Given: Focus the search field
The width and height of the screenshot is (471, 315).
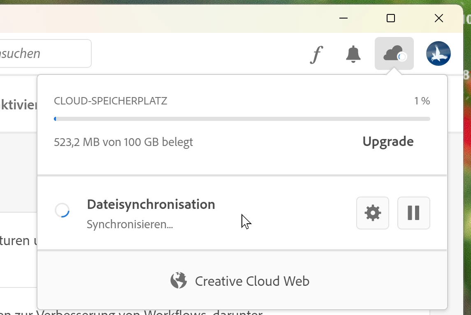Looking at the screenshot, I should pos(46,53).
